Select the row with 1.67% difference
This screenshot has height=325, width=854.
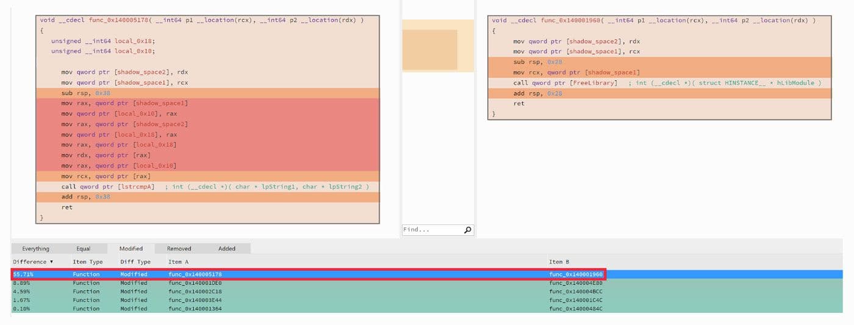427,300
